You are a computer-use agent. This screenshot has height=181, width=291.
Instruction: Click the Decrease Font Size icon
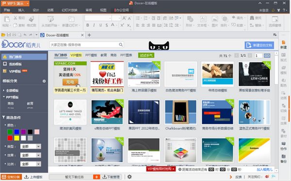[x=129, y=18]
